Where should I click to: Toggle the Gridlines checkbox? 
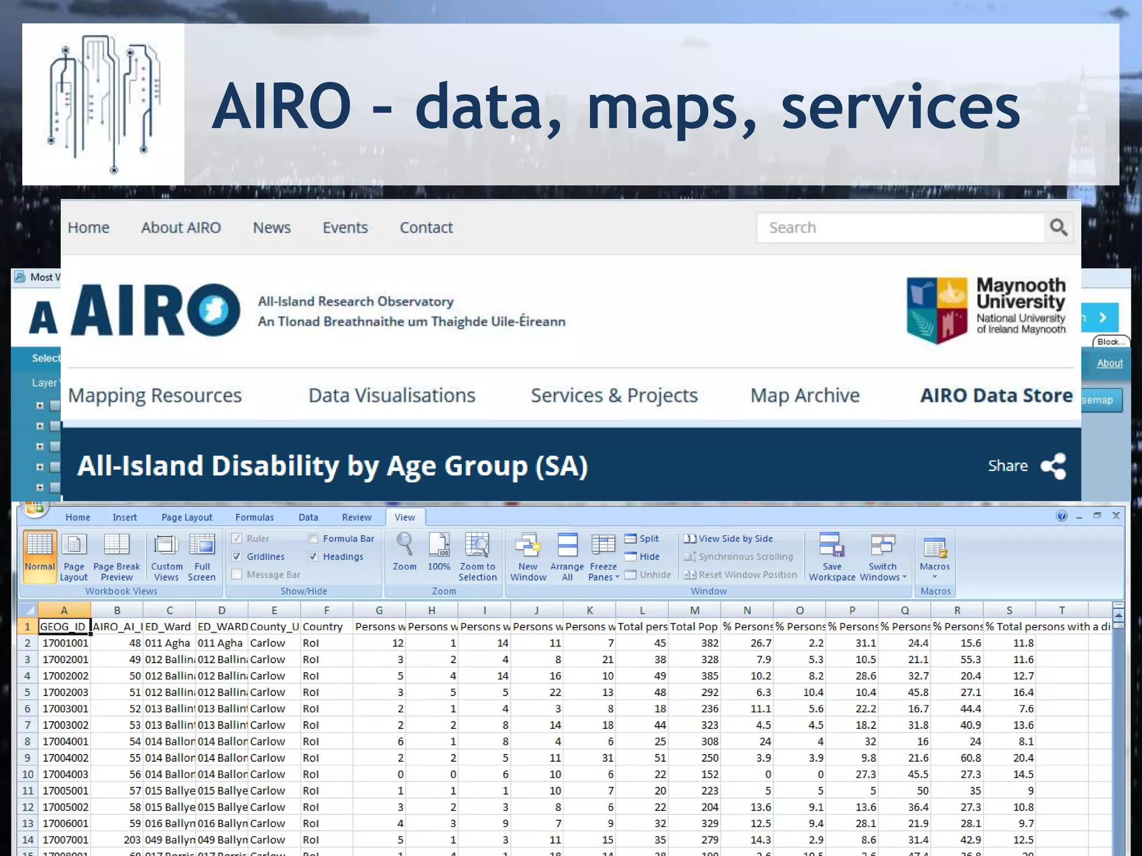pos(237,557)
